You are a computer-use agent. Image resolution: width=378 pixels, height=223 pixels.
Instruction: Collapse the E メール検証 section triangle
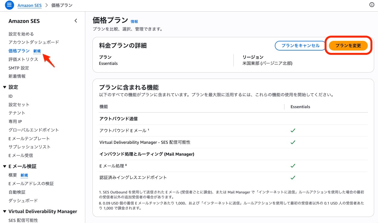(x=4, y=166)
